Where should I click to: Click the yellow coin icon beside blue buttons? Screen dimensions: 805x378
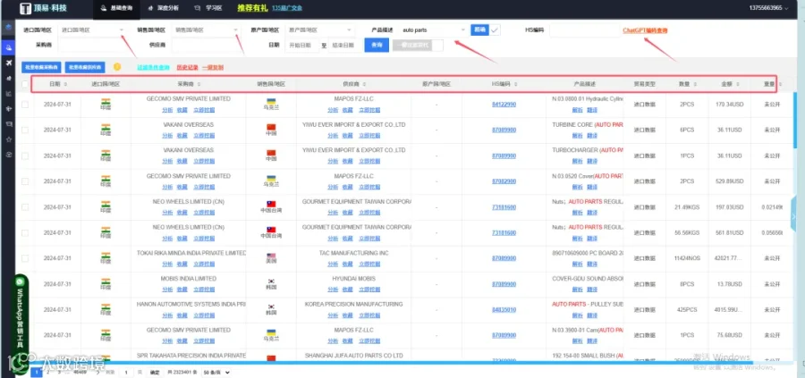(117, 67)
